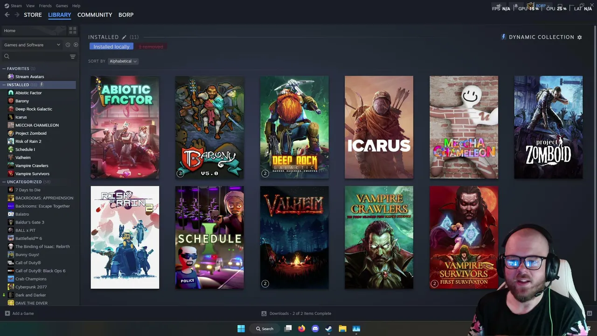This screenshot has width=597, height=336.
Task: Open the Meccha Chameleon cover art
Action: click(464, 127)
